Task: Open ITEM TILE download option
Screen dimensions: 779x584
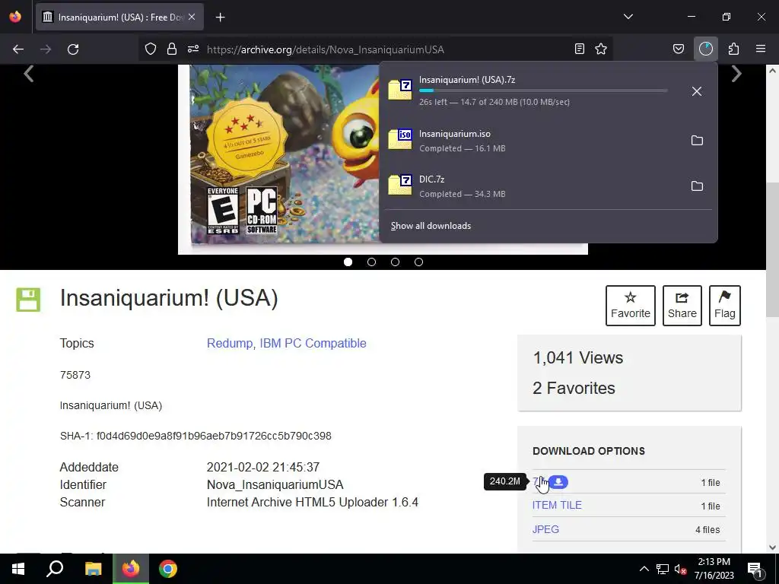Action: 557,505
